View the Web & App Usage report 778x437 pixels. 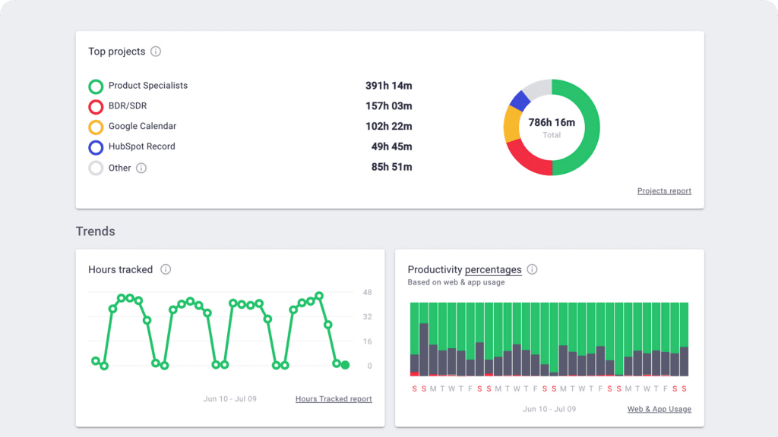(659, 409)
